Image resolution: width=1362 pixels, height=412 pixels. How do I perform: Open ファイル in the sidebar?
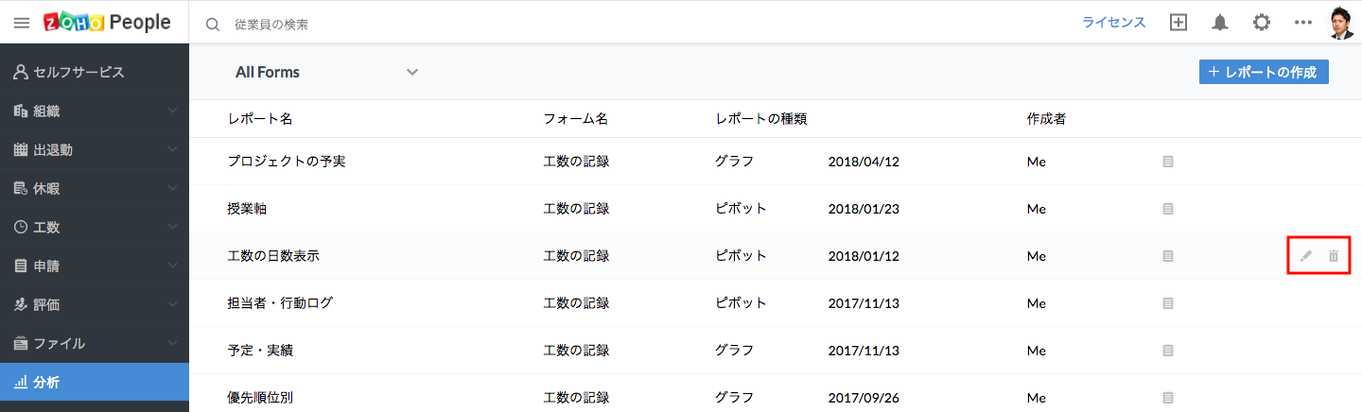pos(95,343)
